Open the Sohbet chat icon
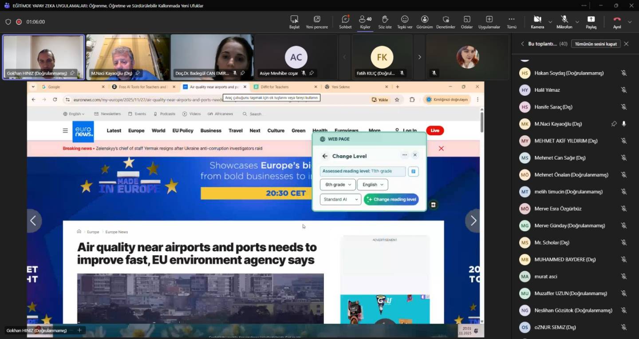The width and height of the screenshot is (639, 339). click(x=345, y=19)
